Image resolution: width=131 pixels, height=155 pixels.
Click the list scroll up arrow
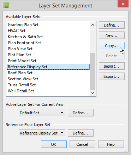click(x=93, y=25)
